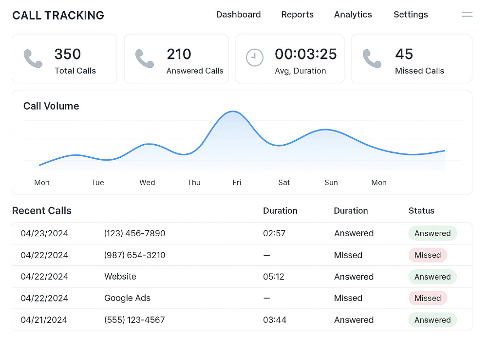Open the Dashboard nav item
Screen dimensions: 489x338
[x=238, y=15]
